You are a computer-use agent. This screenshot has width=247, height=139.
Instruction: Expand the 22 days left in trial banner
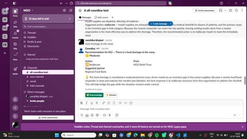pos(48,19)
